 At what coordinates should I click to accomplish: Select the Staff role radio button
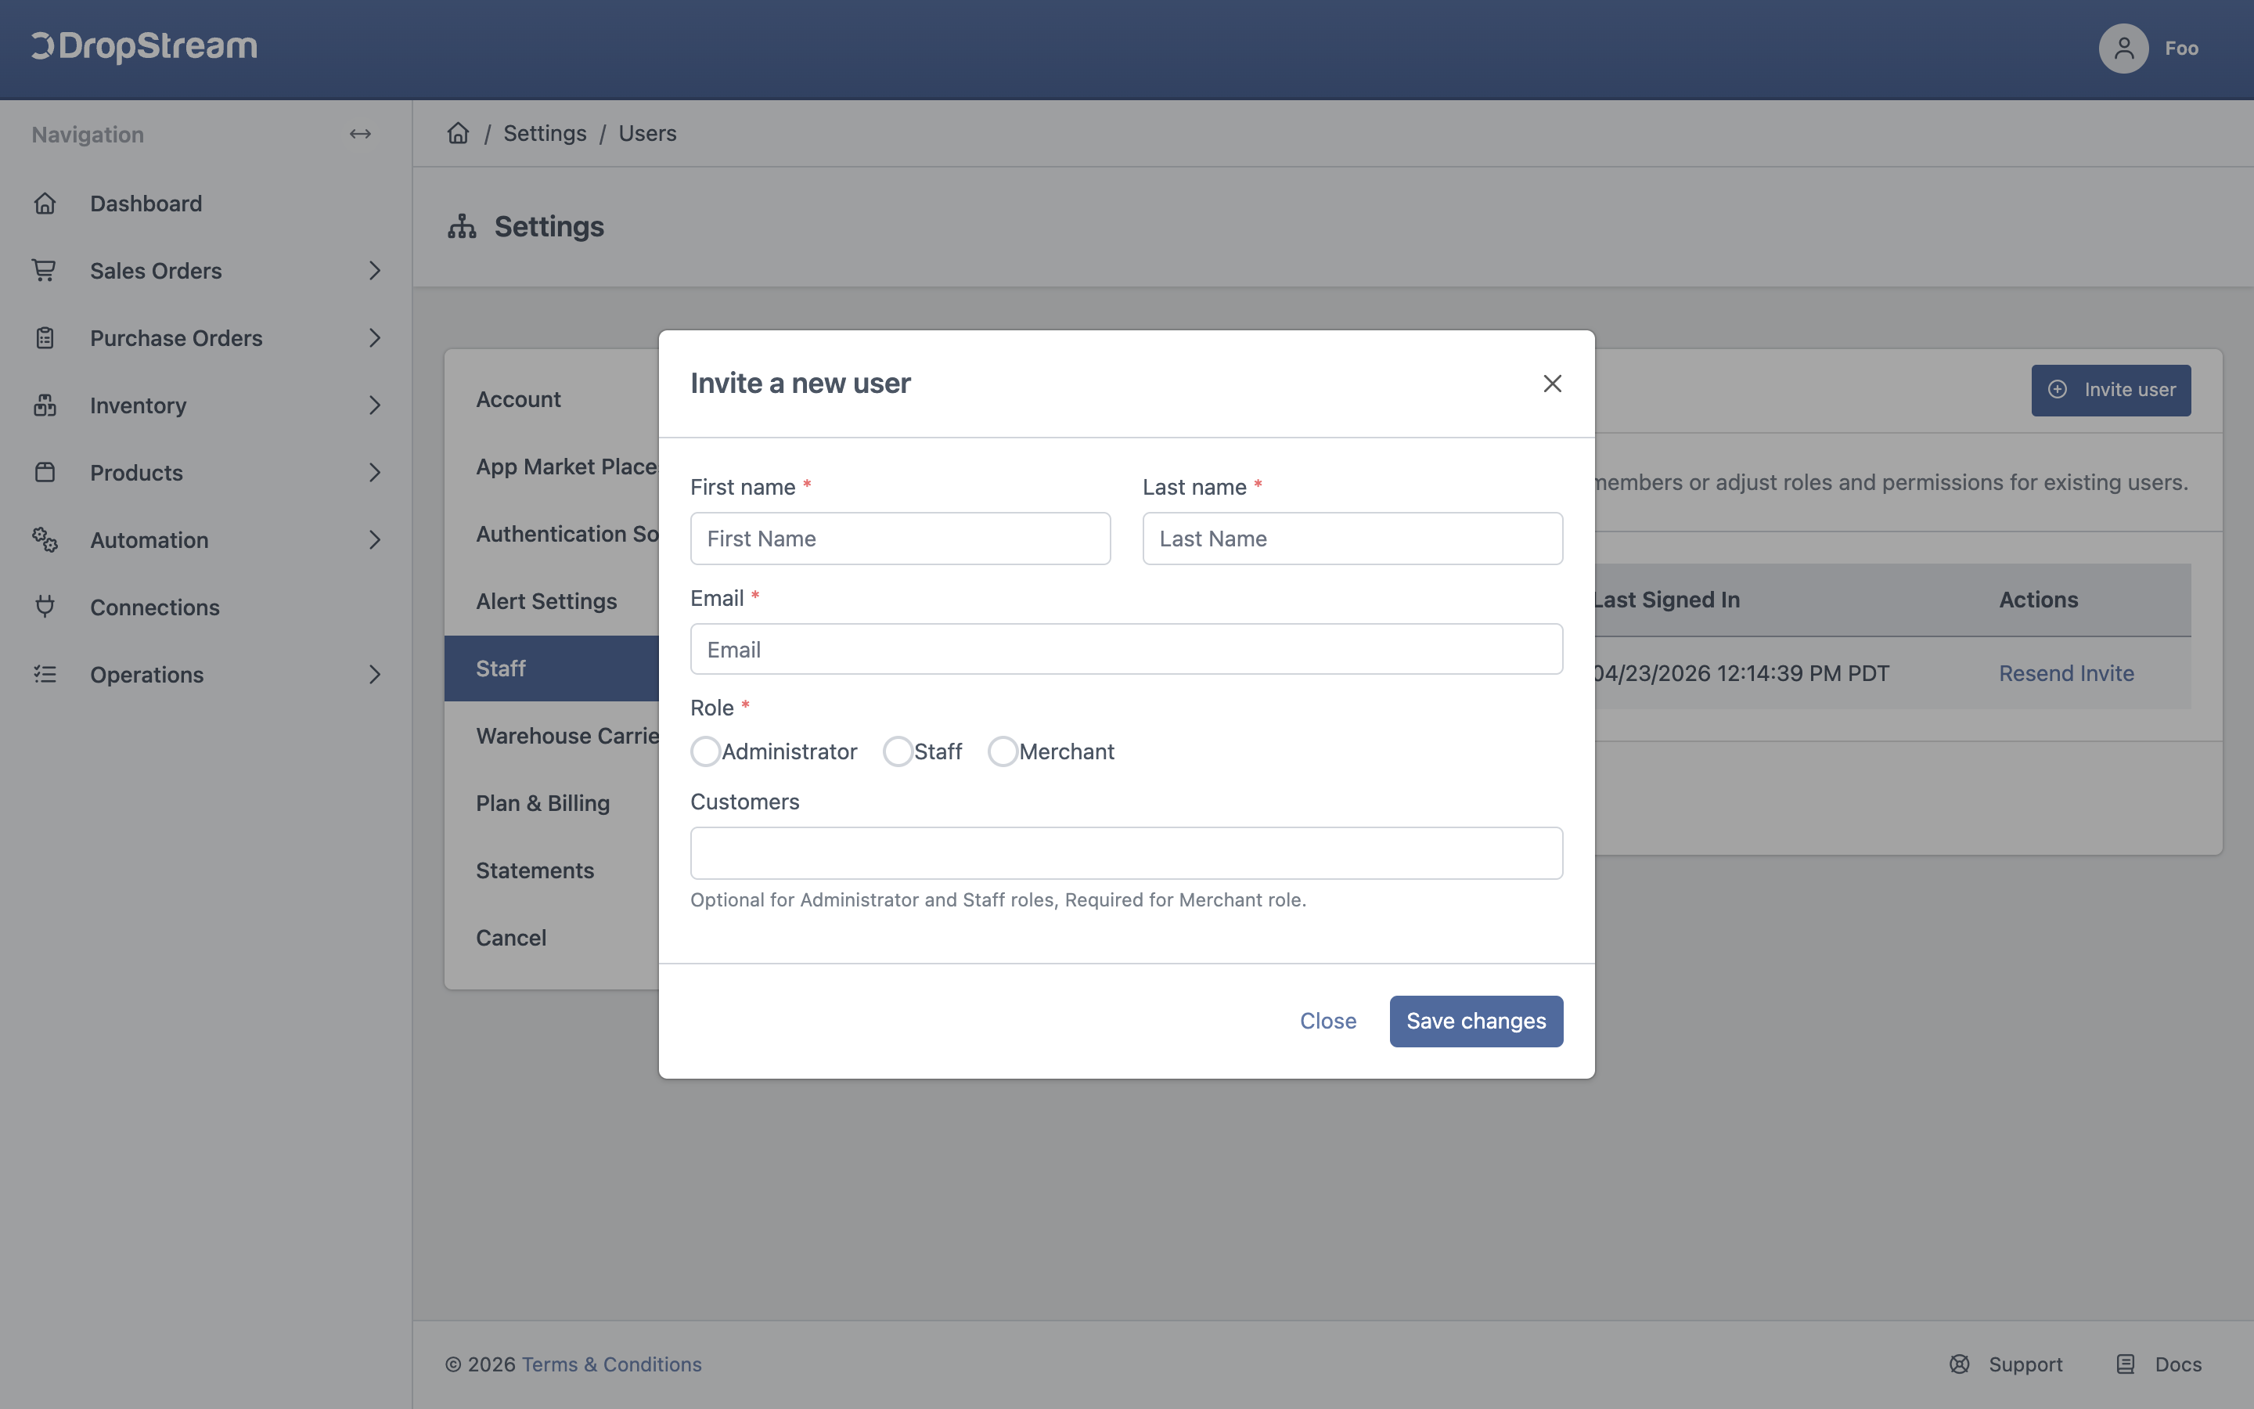click(x=898, y=751)
